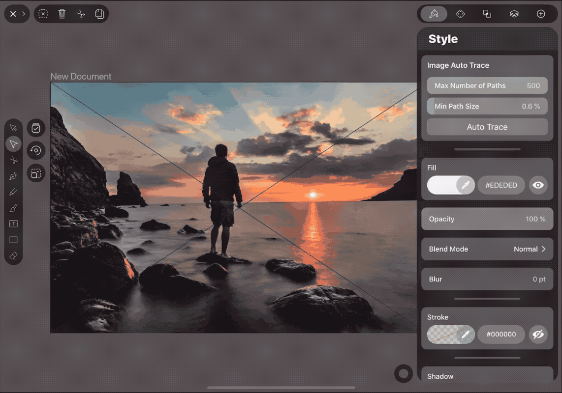562x393 pixels.
Task: Select the Pencil tool
Action: (x=14, y=192)
